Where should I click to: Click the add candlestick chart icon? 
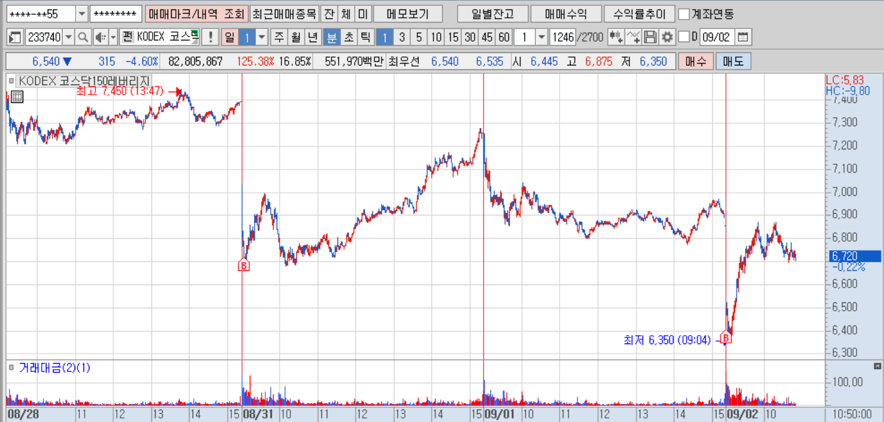617,37
